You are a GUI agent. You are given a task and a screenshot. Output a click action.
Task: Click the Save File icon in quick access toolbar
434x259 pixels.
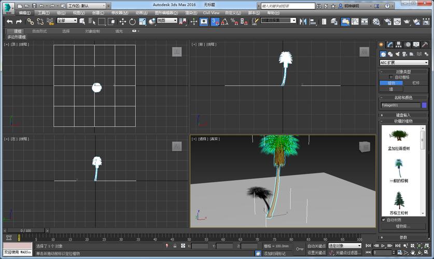pos(34,6)
